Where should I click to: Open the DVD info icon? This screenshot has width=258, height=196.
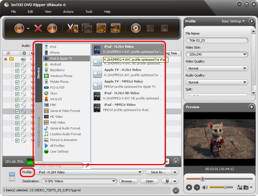tap(52, 28)
